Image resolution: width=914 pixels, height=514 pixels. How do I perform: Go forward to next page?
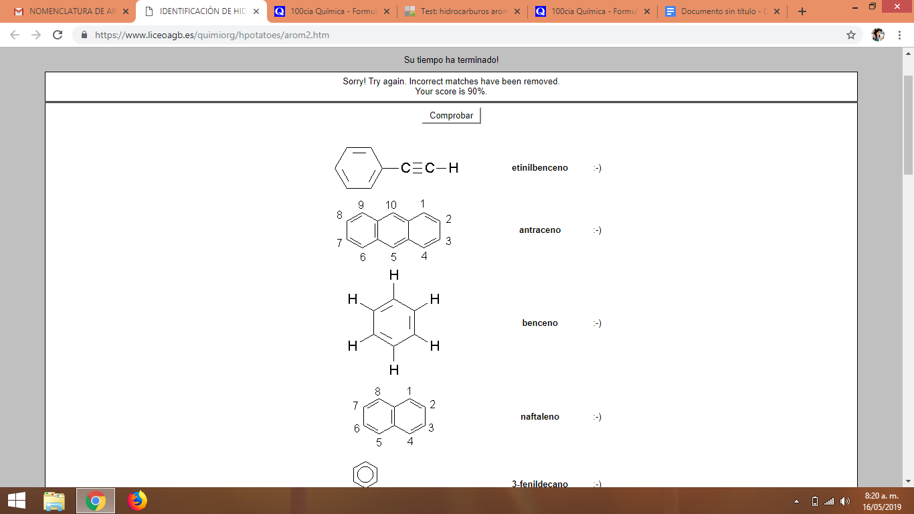(36, 35)
